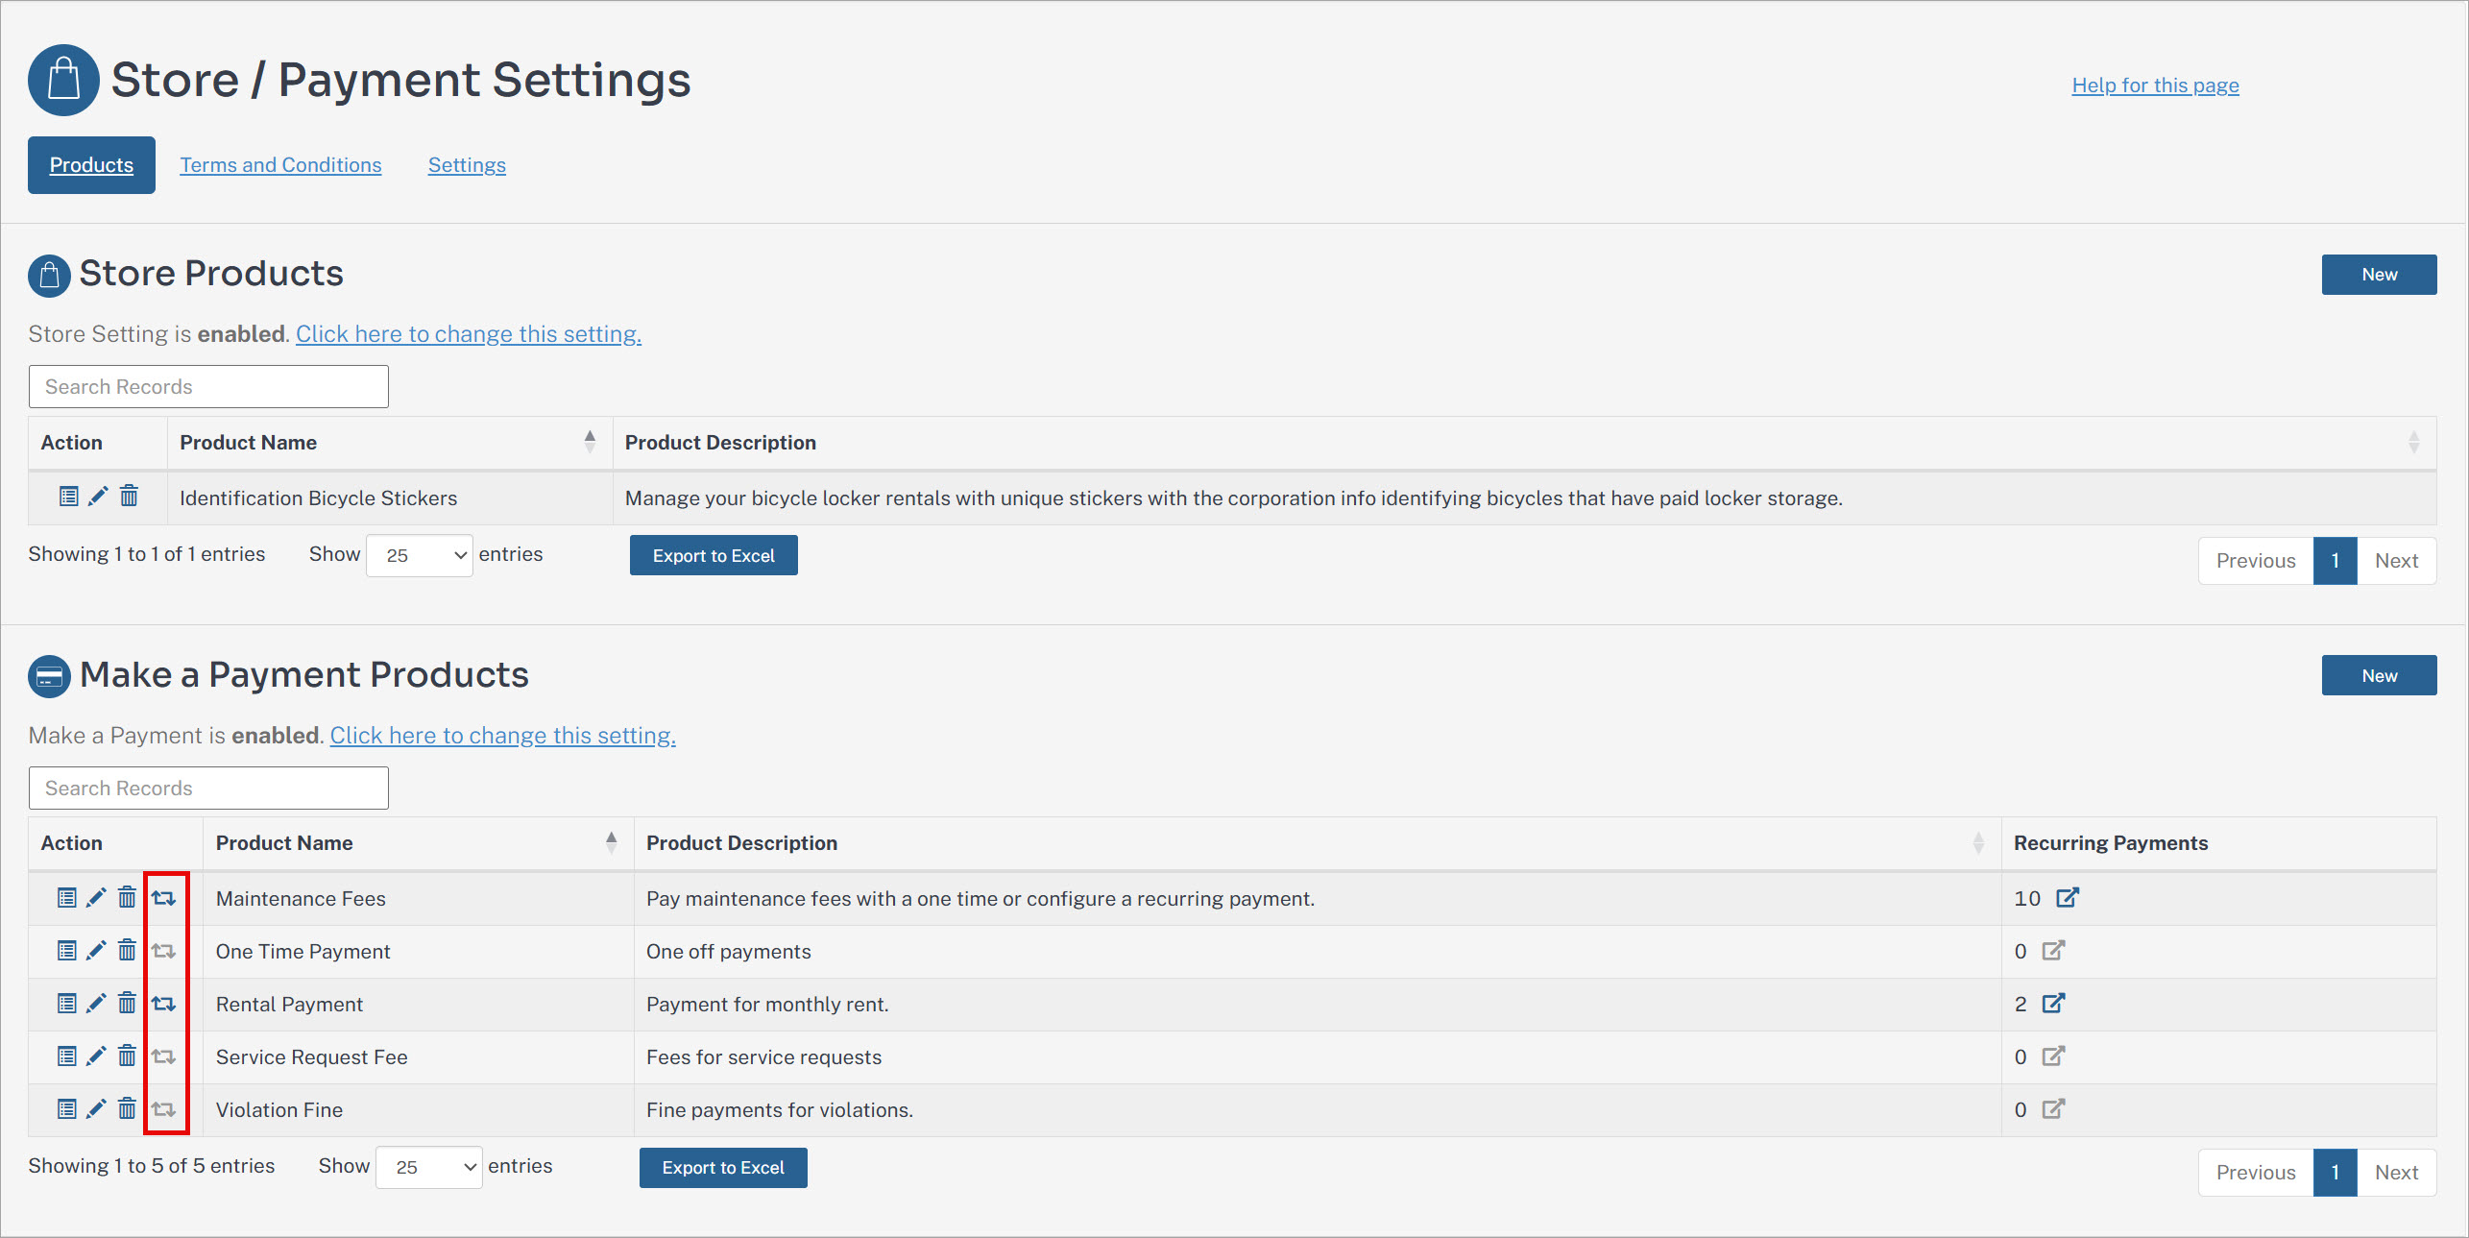Go to Next page of Store Products
2469x1238 pixels.
click(x=2396, y=561)
